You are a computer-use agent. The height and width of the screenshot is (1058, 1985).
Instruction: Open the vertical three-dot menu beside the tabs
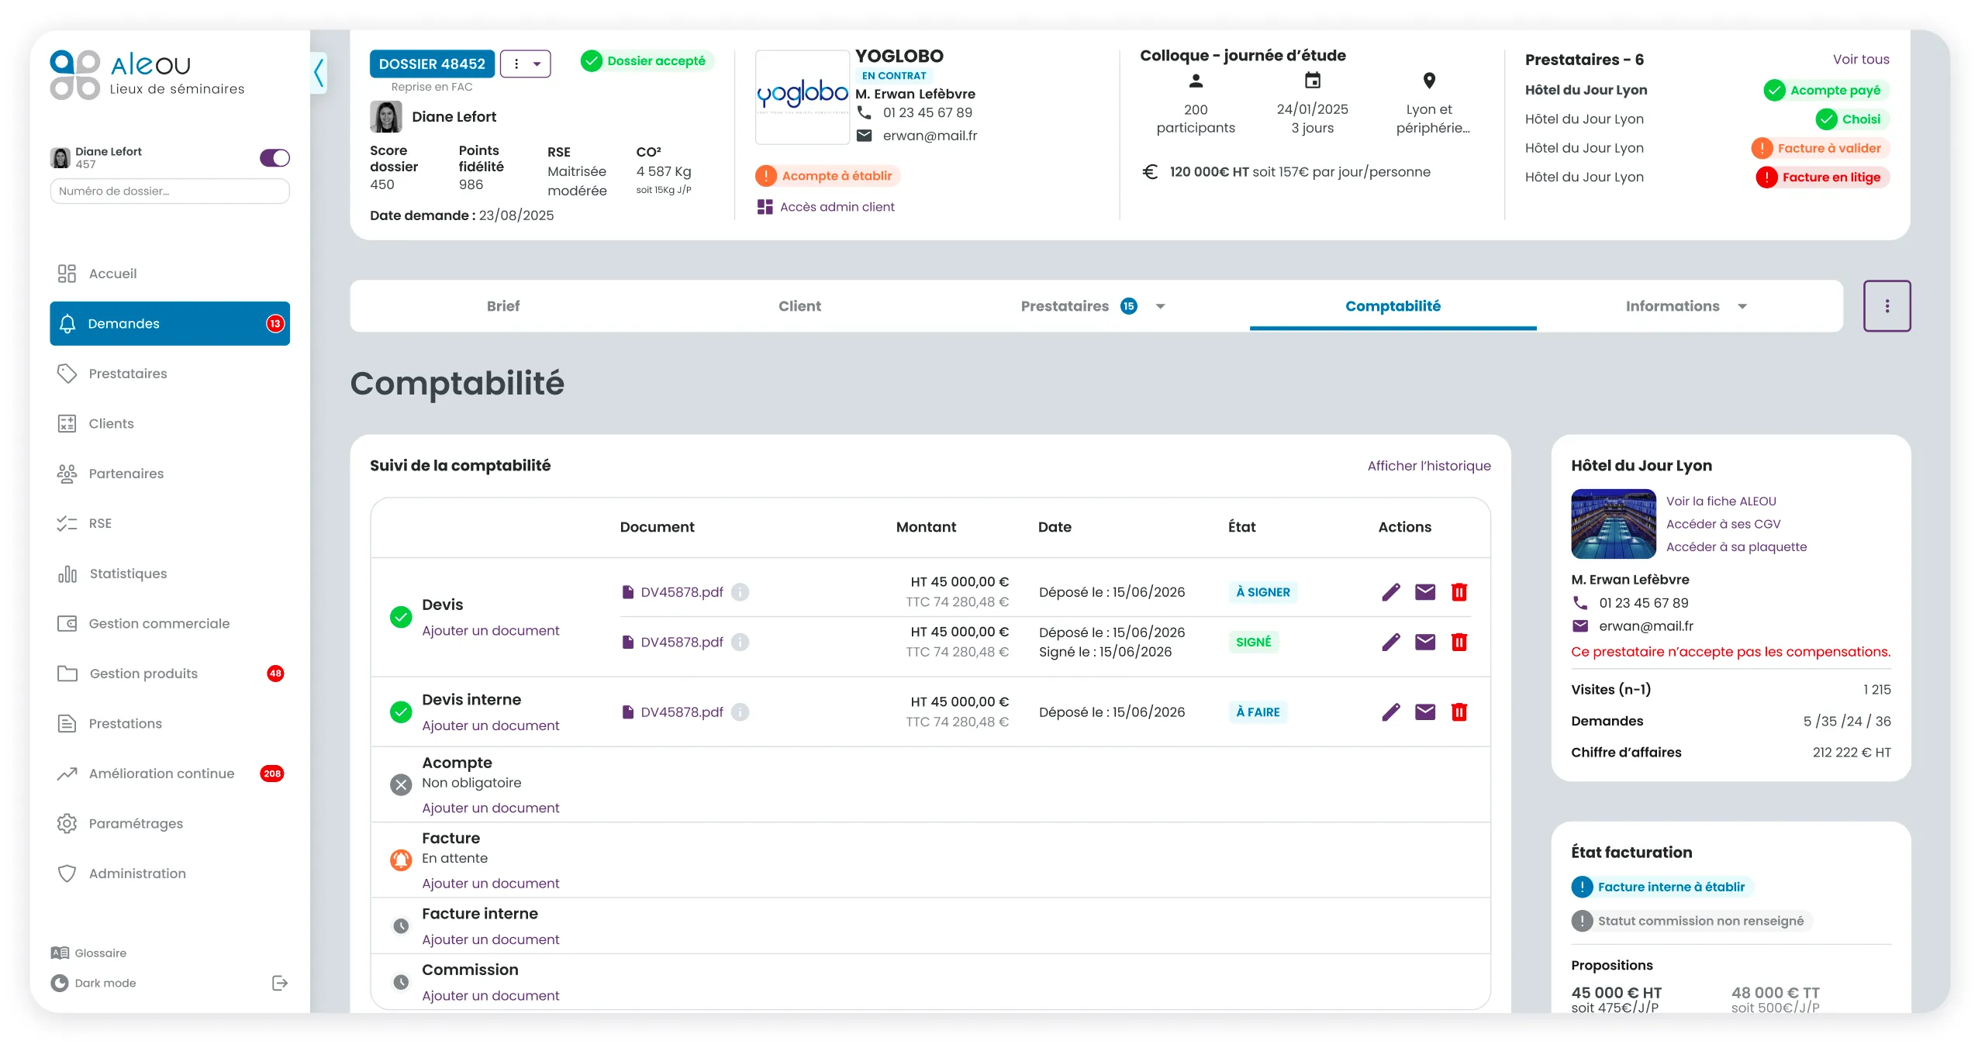1887,306
